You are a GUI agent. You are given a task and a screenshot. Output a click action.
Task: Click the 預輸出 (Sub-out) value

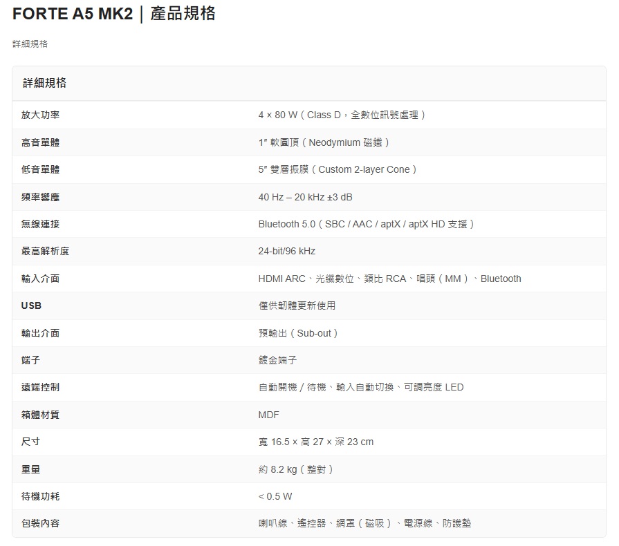(x=299, y=333)
